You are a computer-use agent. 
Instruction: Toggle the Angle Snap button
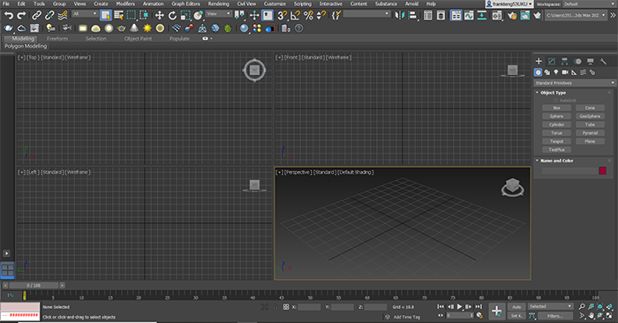point(295,15)
